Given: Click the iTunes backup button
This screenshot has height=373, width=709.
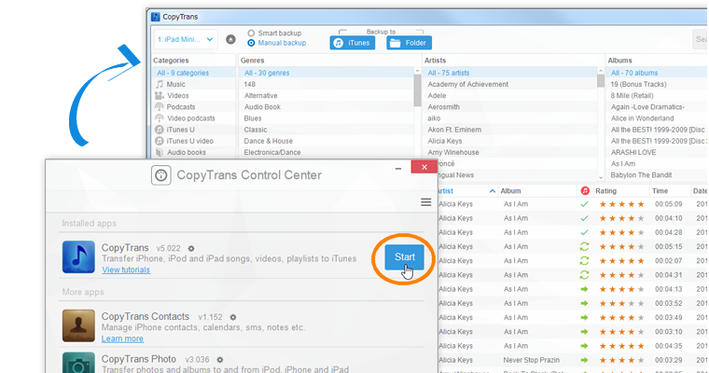Looking at the screenshot, I should [x=353, y=43].
